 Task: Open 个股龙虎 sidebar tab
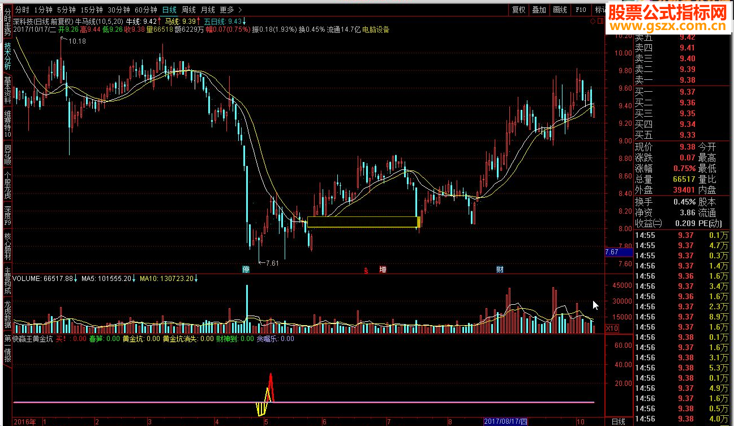coord(7,185)
